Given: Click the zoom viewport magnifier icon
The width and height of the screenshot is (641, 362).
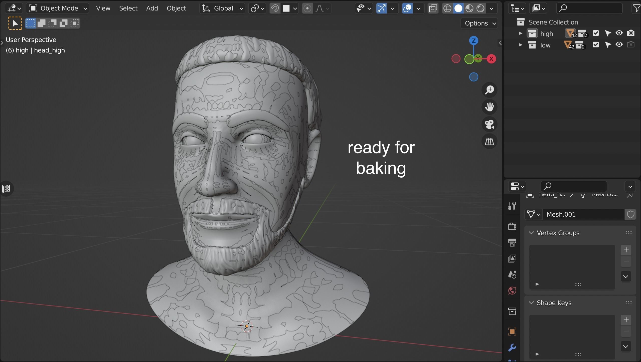Looking at the screenshot, I should coord(490,90).
